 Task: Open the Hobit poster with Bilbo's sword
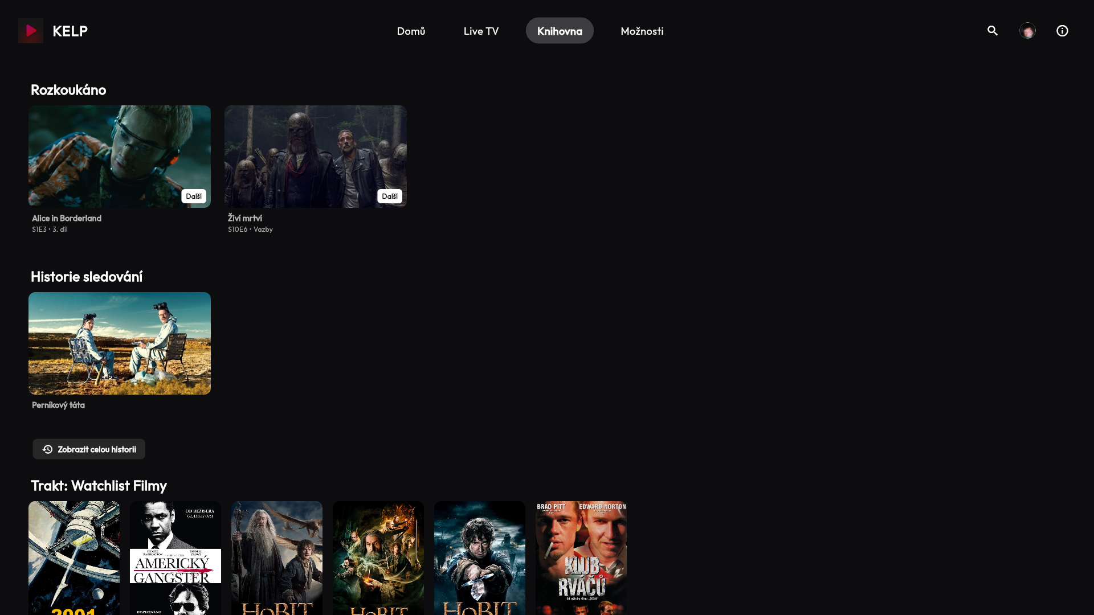[480, 558]
